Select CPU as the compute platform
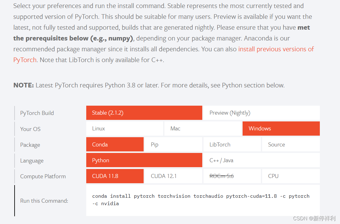The width and height of the screenshot is (340, 224). pos(290,176)
